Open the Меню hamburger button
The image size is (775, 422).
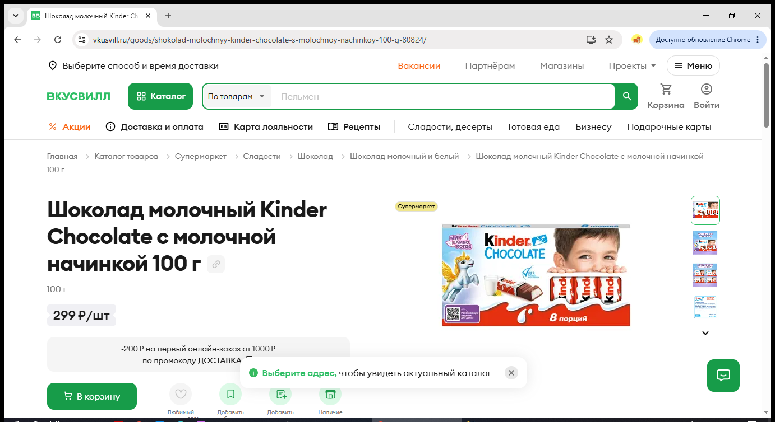[x=693, y=65]
